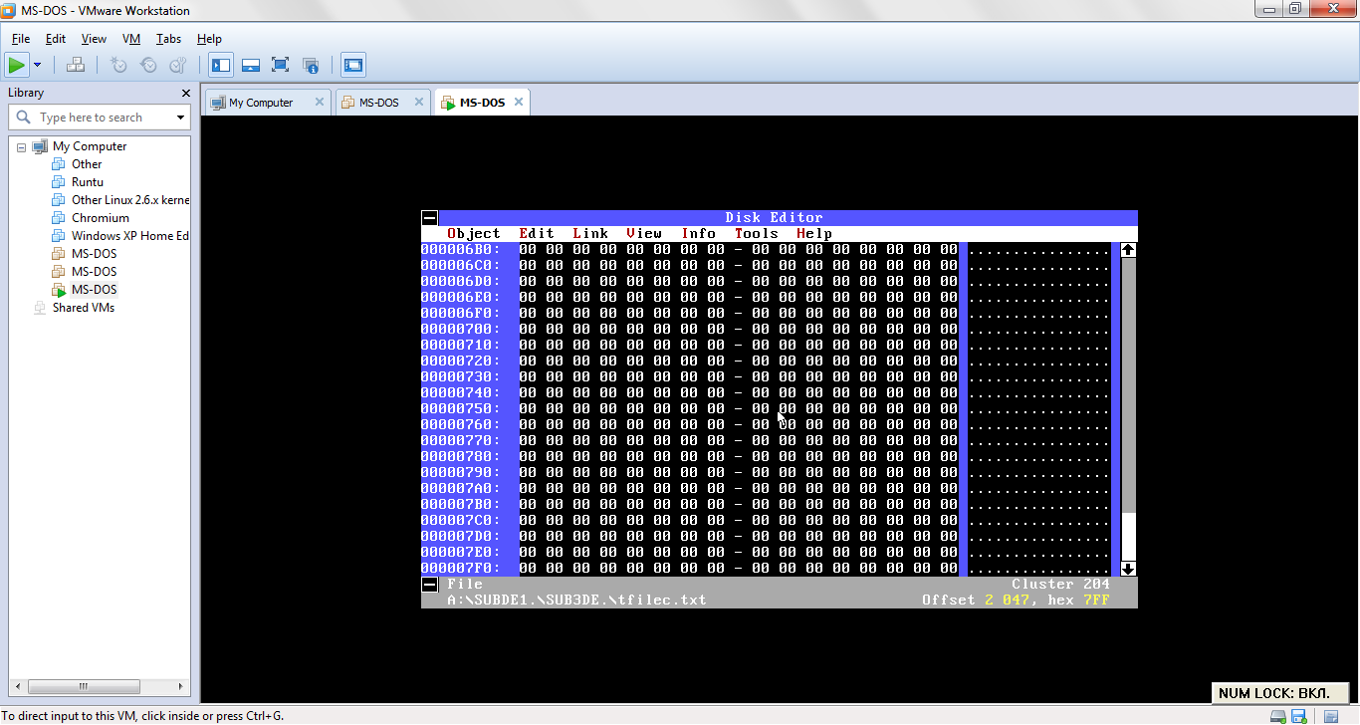
Task: Open the Disk Editor Object menu
Action: pos(474,234)
